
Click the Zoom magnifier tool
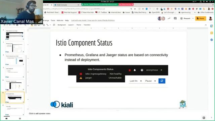click(x=26, y=25)
